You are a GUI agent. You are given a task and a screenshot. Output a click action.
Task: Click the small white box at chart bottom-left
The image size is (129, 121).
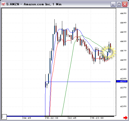click(4, 117)
